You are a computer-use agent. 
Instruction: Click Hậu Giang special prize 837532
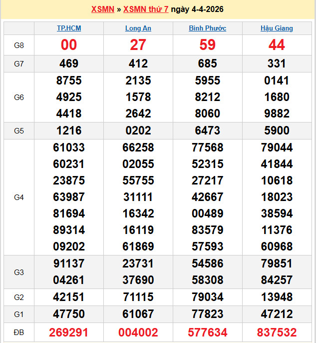pos(277,332)
